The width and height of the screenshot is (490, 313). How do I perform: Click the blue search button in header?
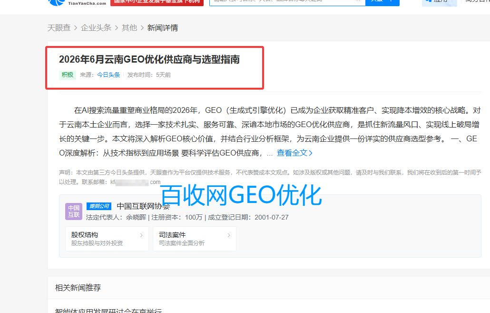[x=382, y=2]
